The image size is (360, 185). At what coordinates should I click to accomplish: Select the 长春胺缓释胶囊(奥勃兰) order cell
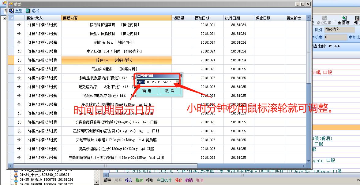(116, 122)
